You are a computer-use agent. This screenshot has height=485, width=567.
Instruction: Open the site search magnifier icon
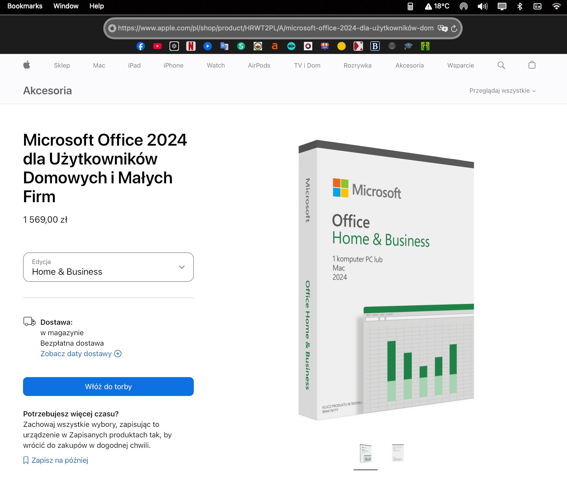501,65
